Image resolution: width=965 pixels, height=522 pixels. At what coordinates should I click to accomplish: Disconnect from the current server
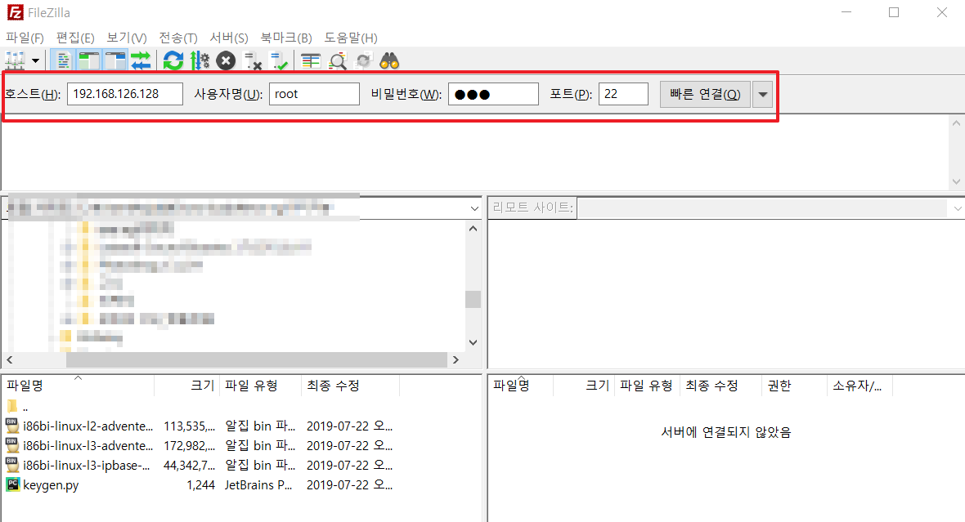pyautogui.click(x=253, y=61)
